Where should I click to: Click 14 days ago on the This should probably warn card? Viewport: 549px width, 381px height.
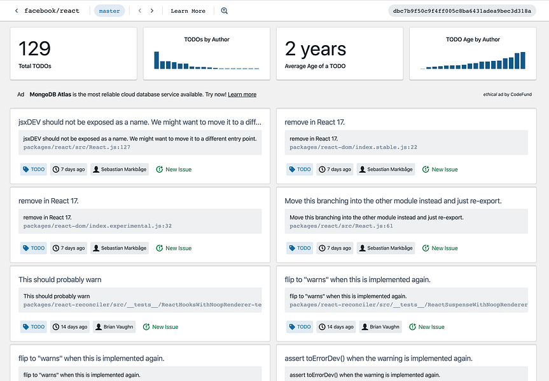(70, 327)
